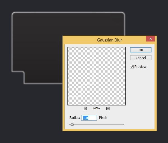168x143 pixels.
Task: Click the Gaussian Blur title bar
Action: [x=109, y=40]
